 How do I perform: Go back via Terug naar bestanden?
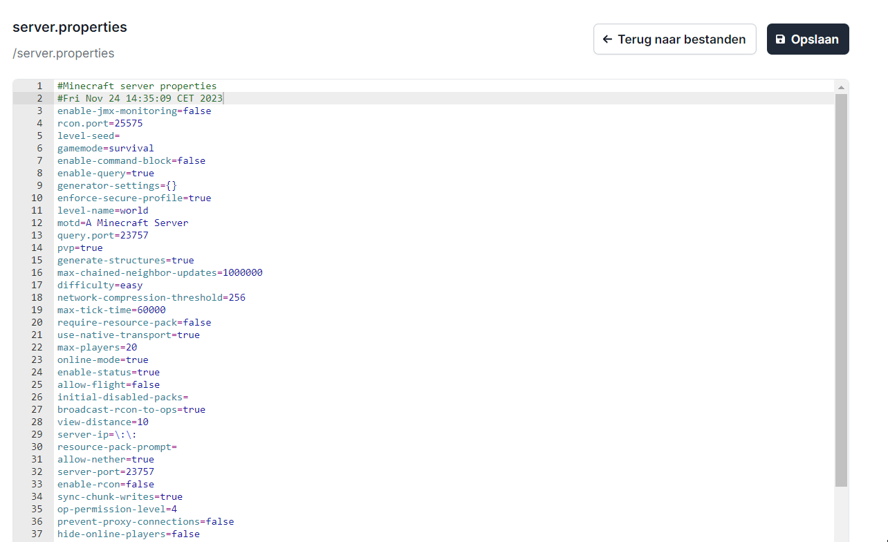(674, 39)
